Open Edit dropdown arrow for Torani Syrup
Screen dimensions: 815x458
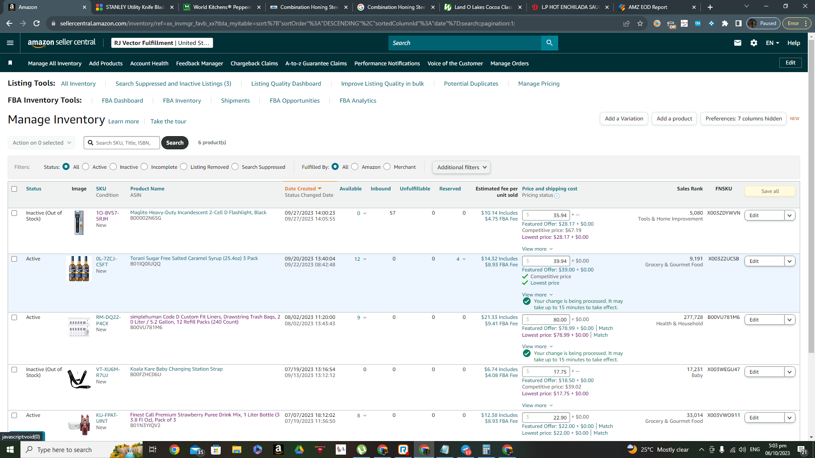point(790,261)
